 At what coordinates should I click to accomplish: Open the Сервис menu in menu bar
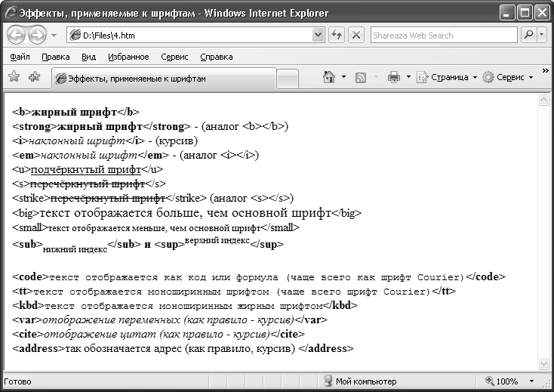pos(174,57)
